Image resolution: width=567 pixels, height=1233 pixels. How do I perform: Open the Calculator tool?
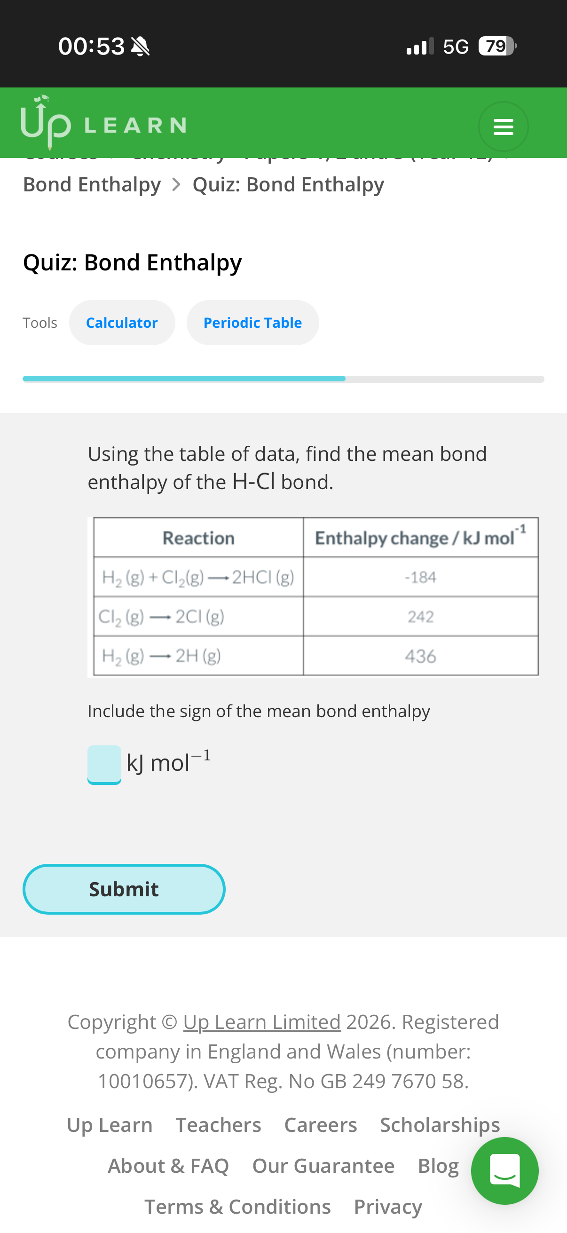pos(122,323)
